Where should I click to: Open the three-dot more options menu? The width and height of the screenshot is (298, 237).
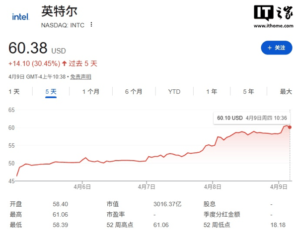point(91,24)
